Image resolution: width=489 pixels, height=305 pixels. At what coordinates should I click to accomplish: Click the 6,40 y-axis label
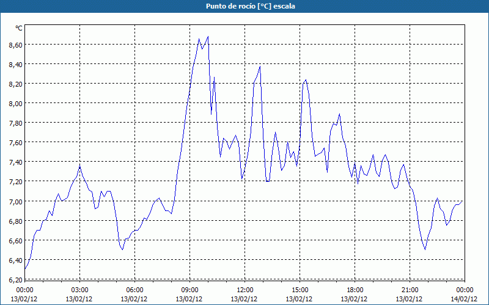16,260
